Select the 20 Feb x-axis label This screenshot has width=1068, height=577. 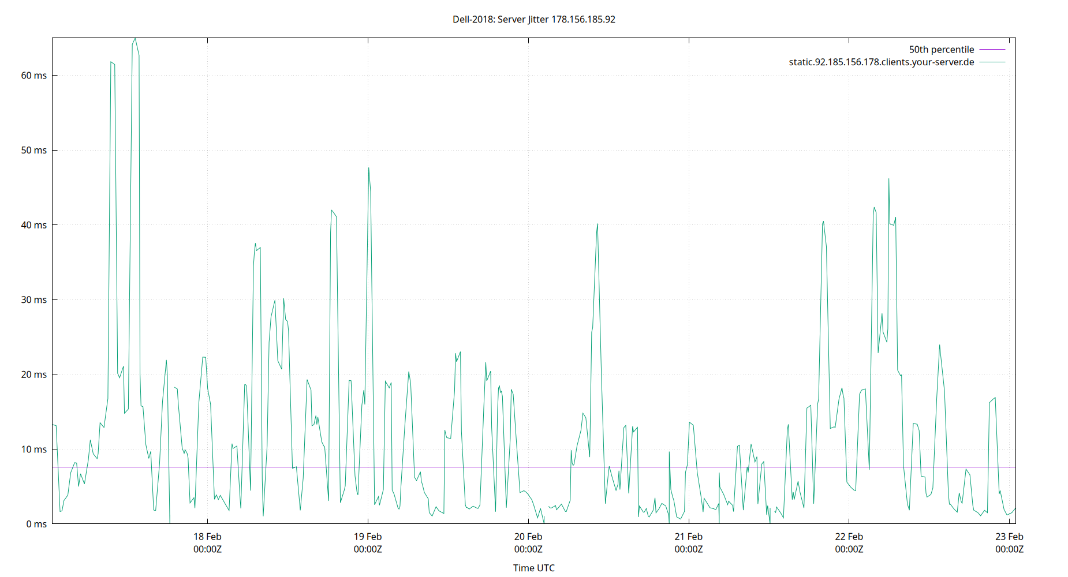coord(528,536)
